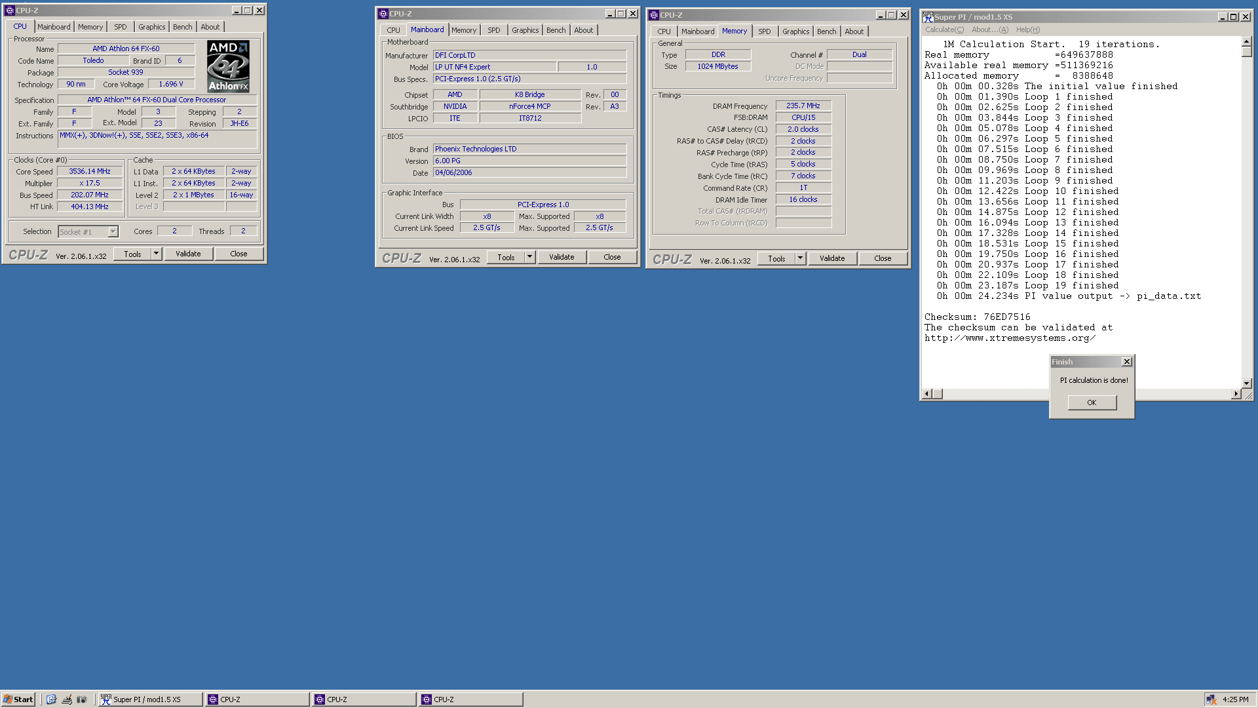Click OK in the Finish dialog
Screen dimensions: 1258x708
tap(1092, 403)
